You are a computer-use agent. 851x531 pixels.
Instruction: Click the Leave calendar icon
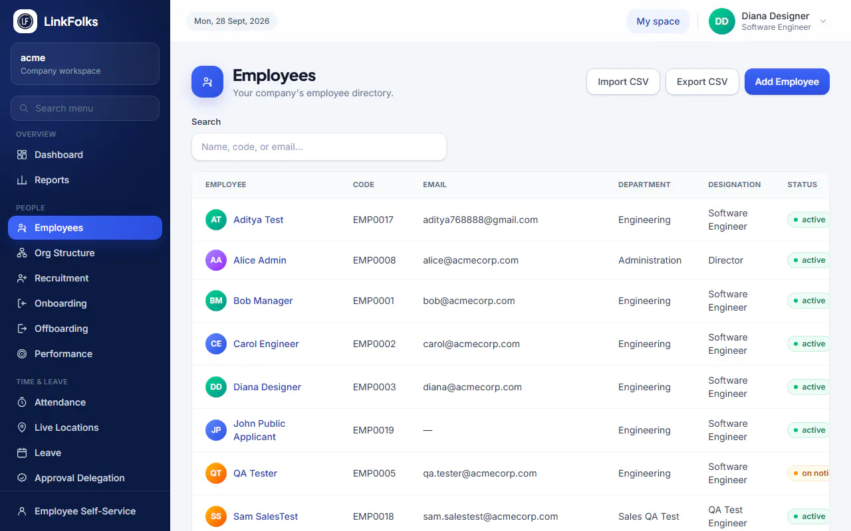point(22,453)
